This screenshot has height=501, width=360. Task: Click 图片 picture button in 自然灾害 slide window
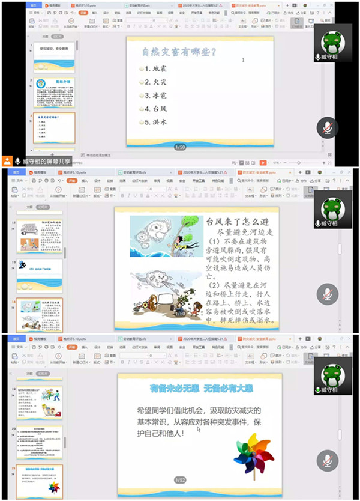tap(268, 20)
